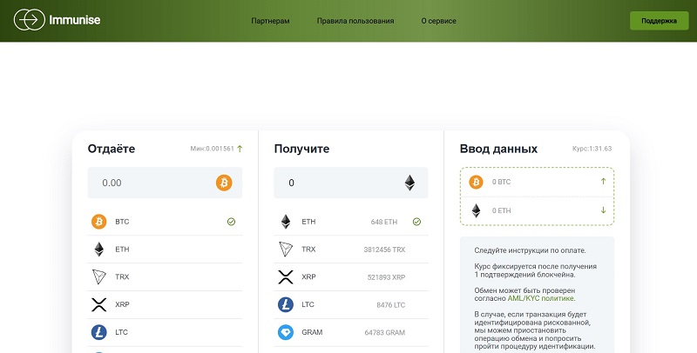
Task: Click the down arrow beside 0 ETH
Action: pyautogui.click(x=603, y=210)
